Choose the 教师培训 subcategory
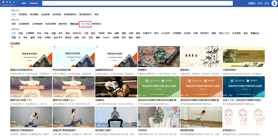278x136 pixels. [x=97, y=24]
